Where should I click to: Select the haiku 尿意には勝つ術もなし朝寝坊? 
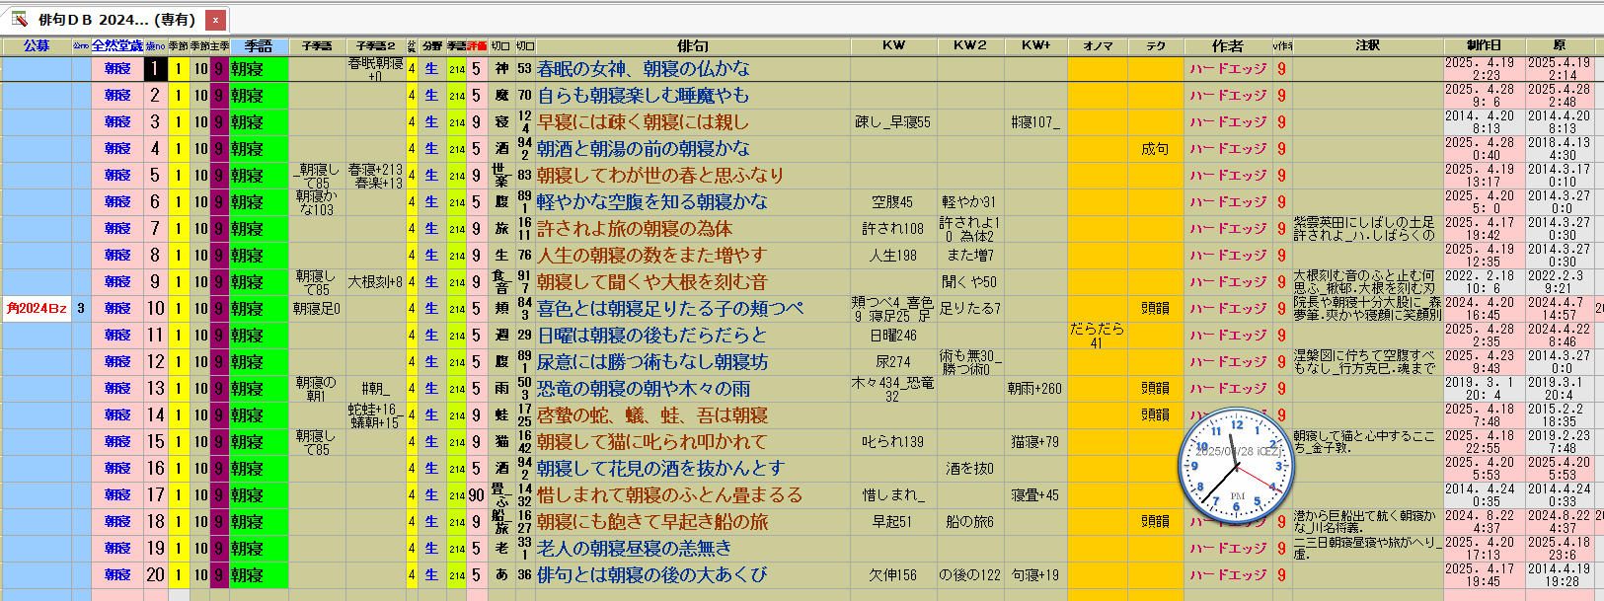(x=652, y=362)
